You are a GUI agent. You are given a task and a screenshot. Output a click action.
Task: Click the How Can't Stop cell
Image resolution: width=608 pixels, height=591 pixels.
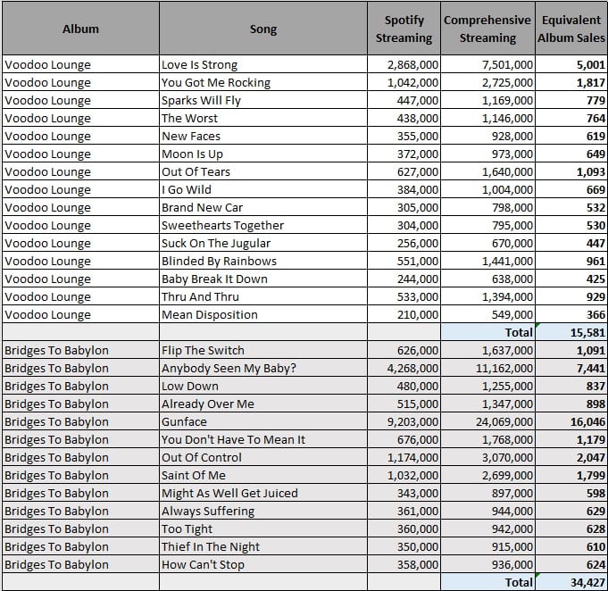(263, 564)
